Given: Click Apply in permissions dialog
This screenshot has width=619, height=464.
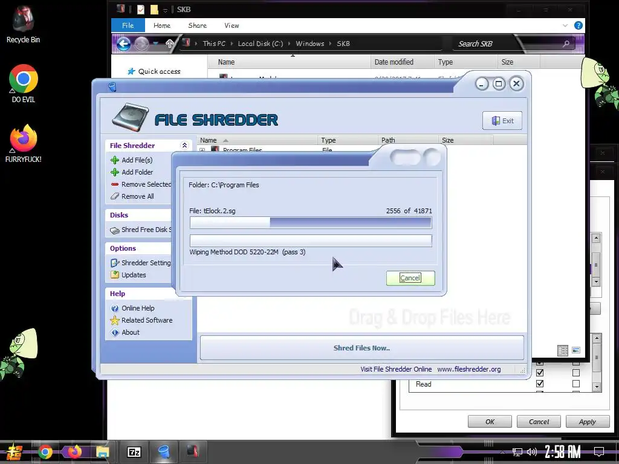Looking at the screenshot, I should pos(588,421).
